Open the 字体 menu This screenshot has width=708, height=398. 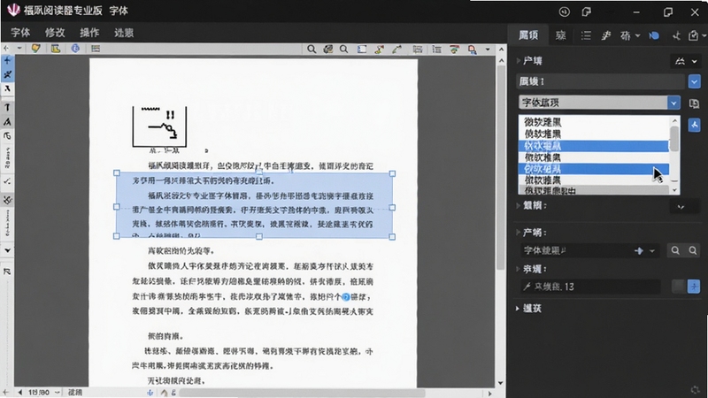(20, 33)
